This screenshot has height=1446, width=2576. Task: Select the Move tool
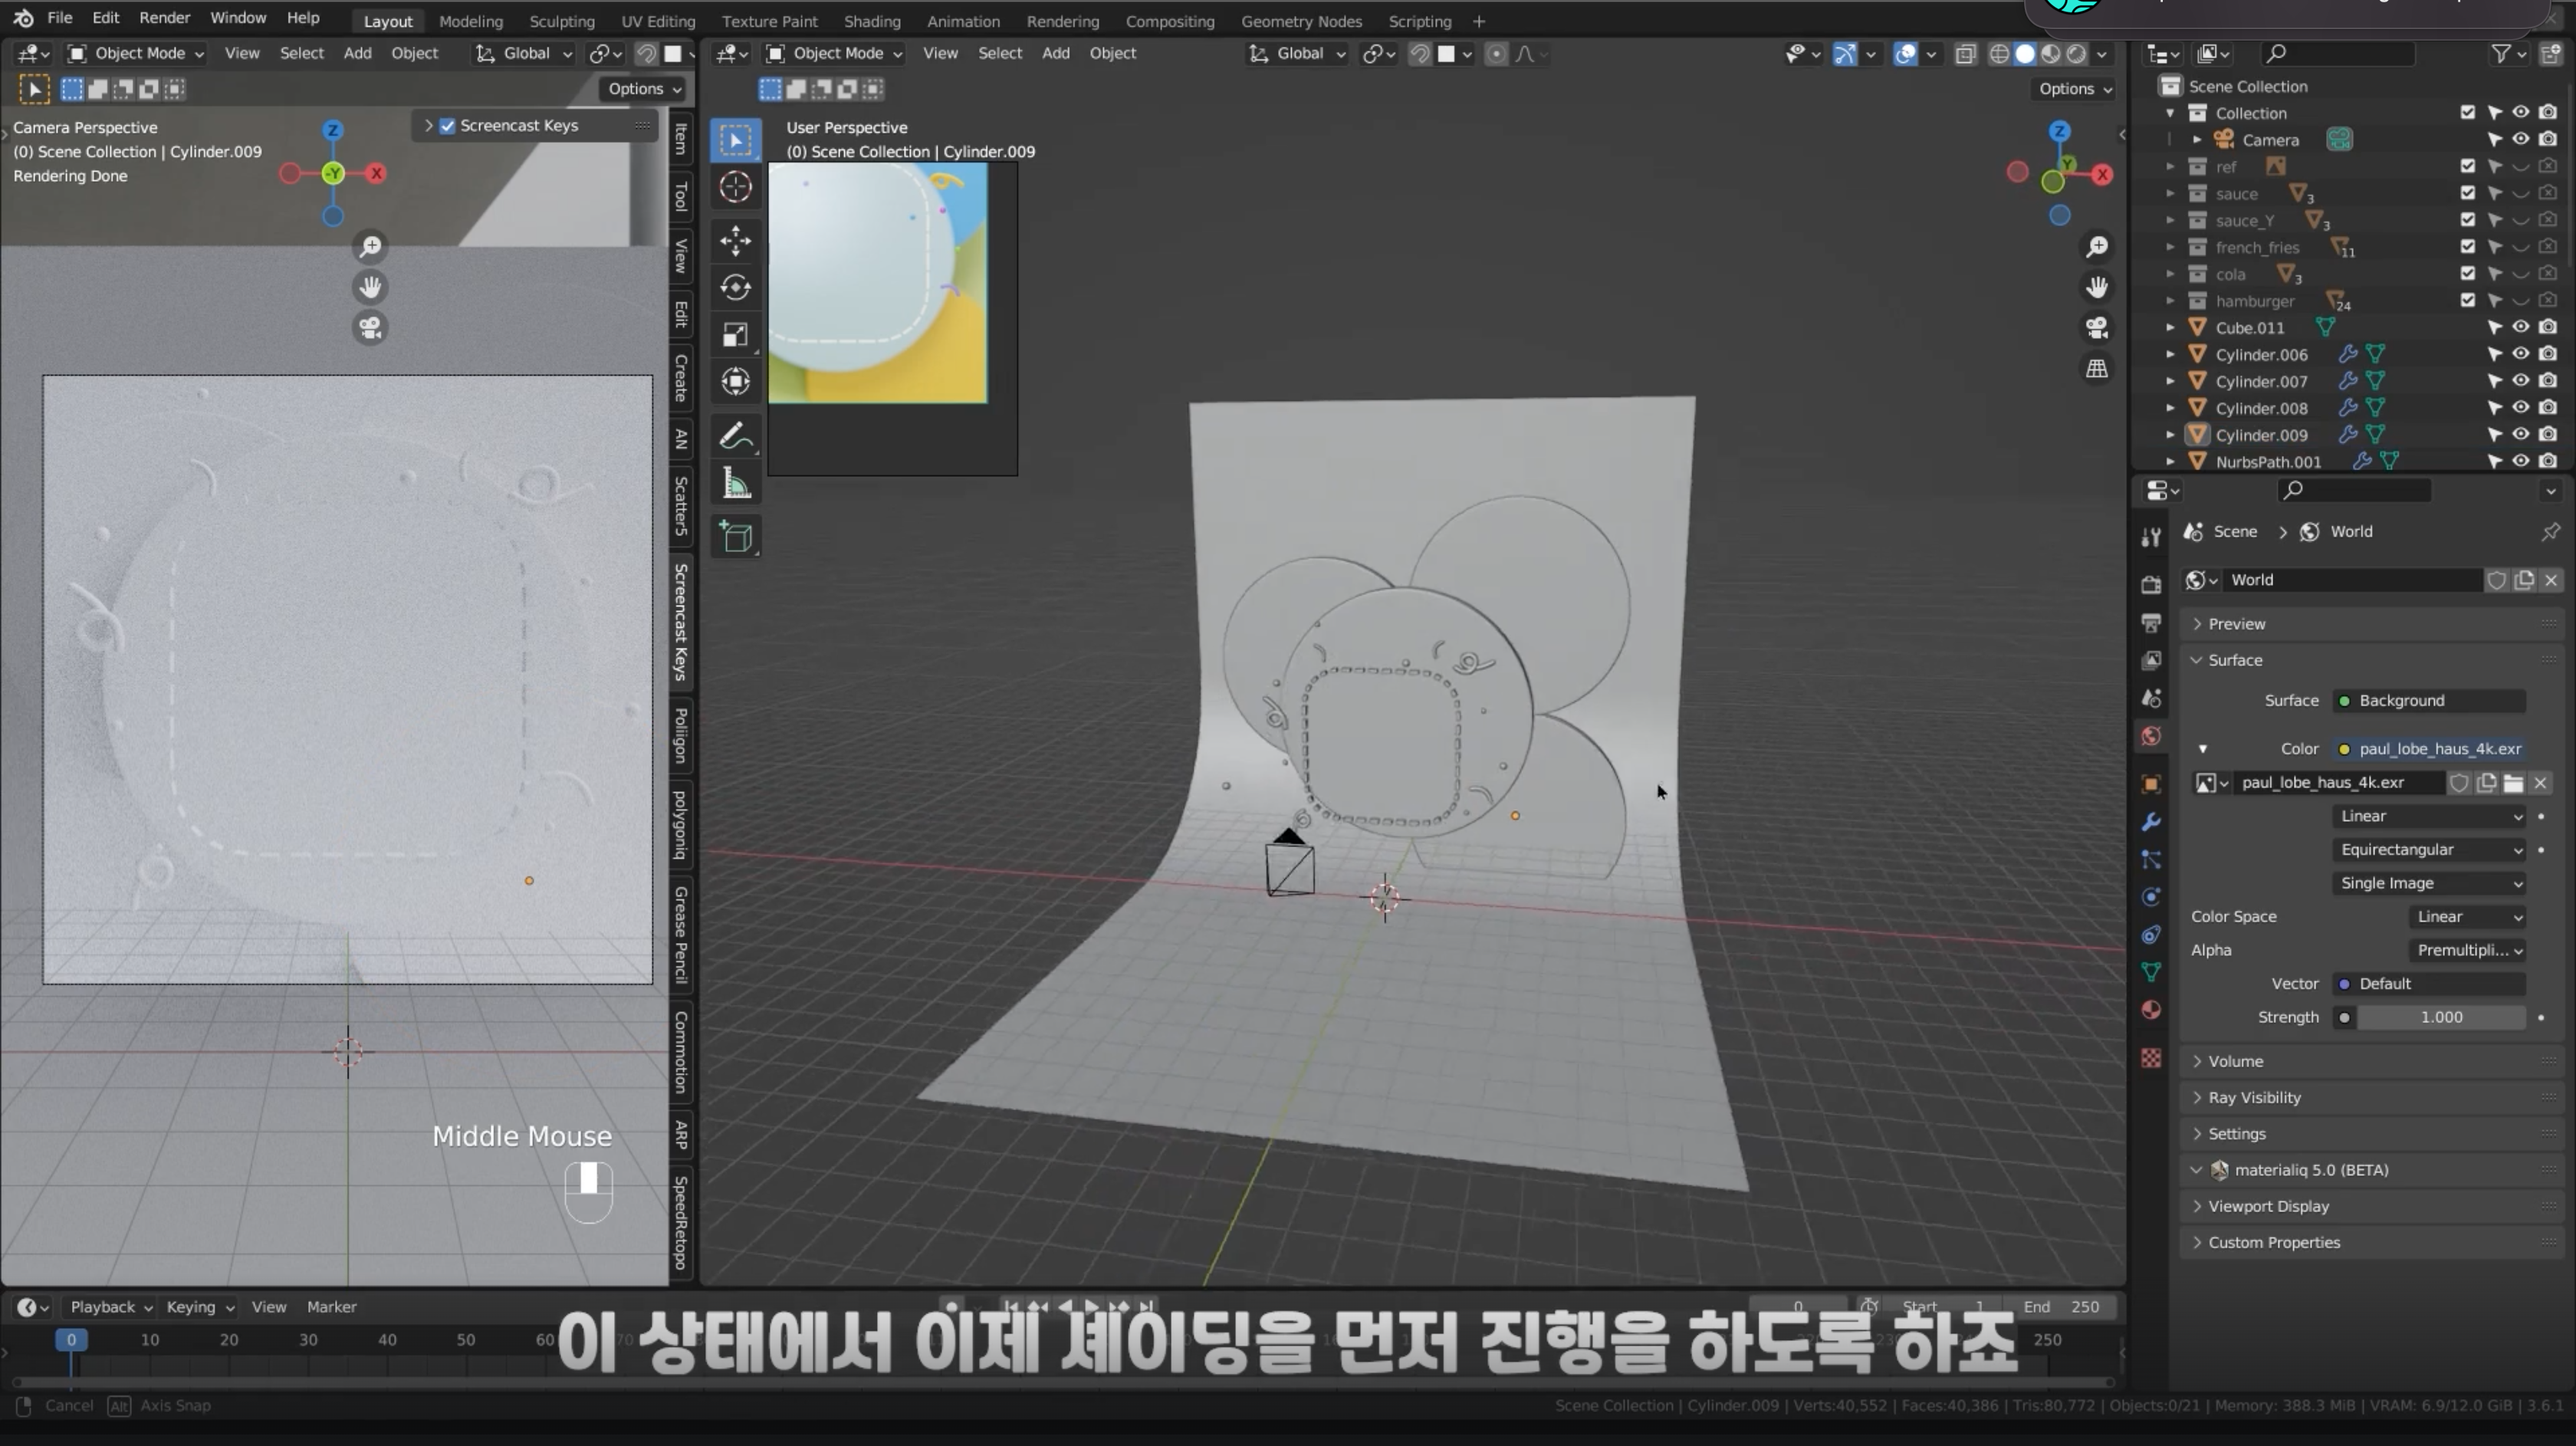735,240
